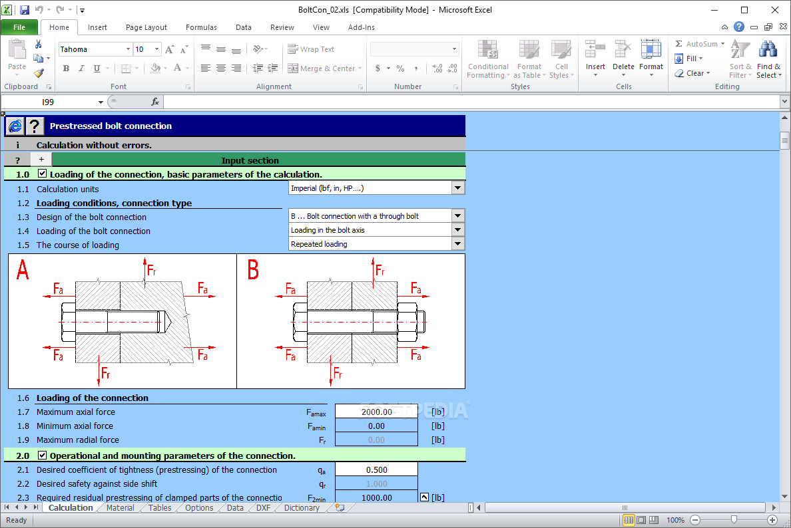
Task: Click the Insert Function fx icon
Action: pos(155,102)
